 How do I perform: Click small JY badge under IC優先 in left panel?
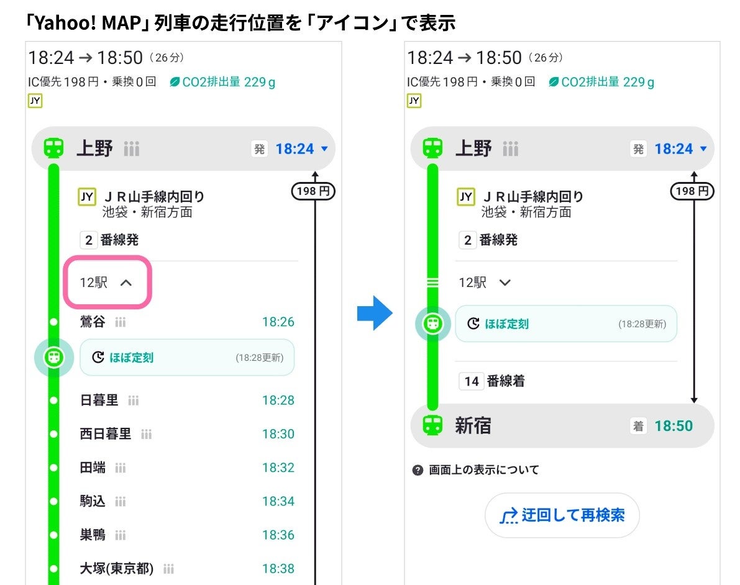[x=35, y=101]
